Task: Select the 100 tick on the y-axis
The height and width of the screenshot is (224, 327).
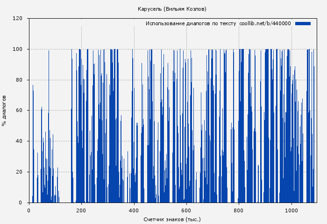Action: tap(18, 49)
